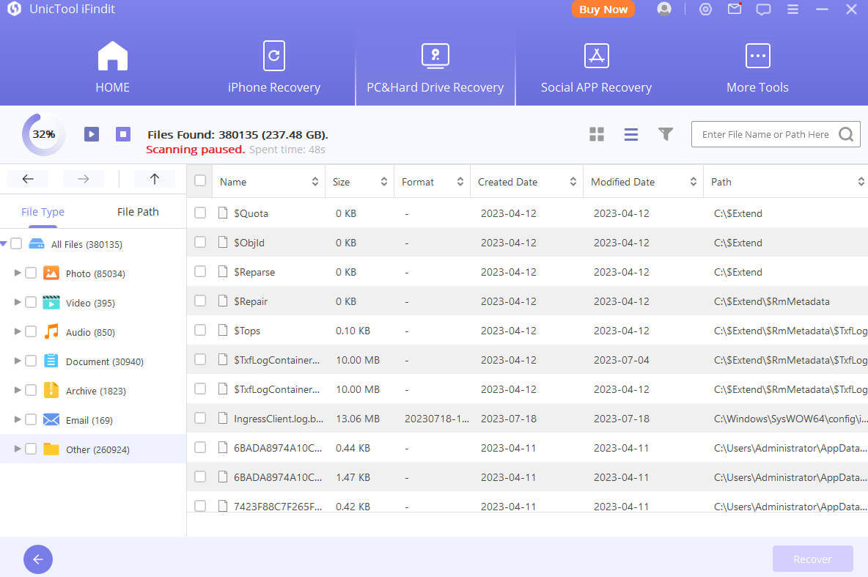Check the Photo category checkbox
The height and width of the screenshot is (577, 868).
click(x=31, y=273)
